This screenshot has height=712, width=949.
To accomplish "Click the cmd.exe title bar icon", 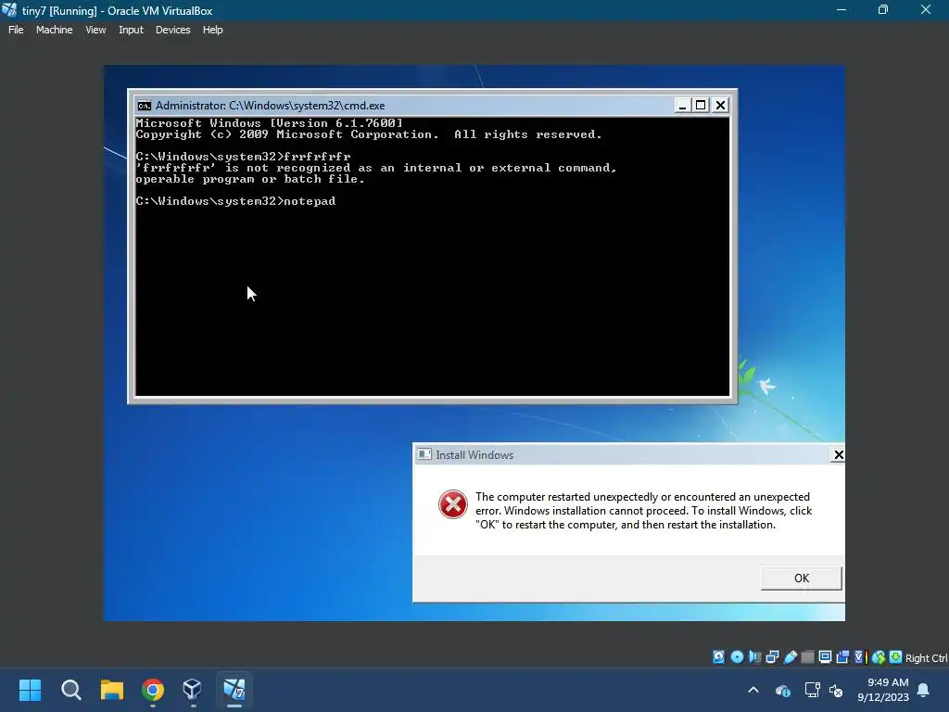I will (x=144, y=106).
